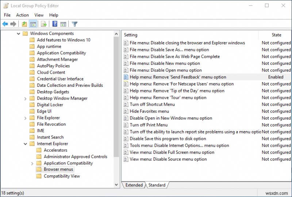Click the Up One Level folder icon

pyautogui.click(x=24, y=24)
